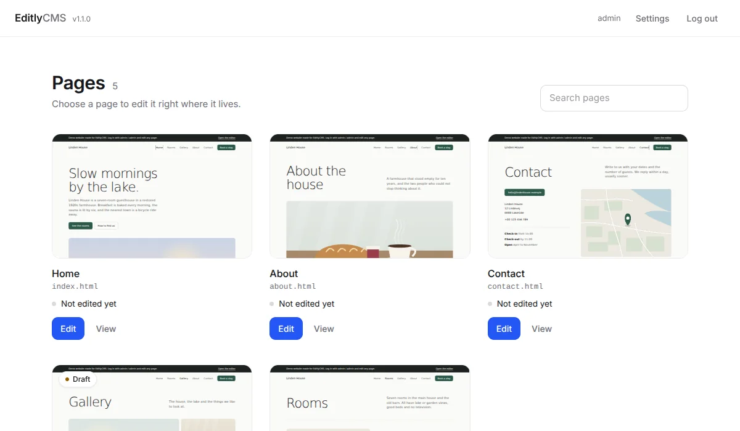This screenshot has width=740, height=431.
Task: Open the admin user link
Action: 609,18
